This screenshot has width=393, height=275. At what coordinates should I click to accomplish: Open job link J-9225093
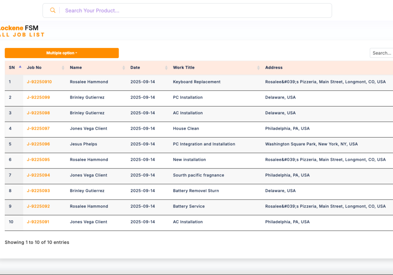pos(39,191)
